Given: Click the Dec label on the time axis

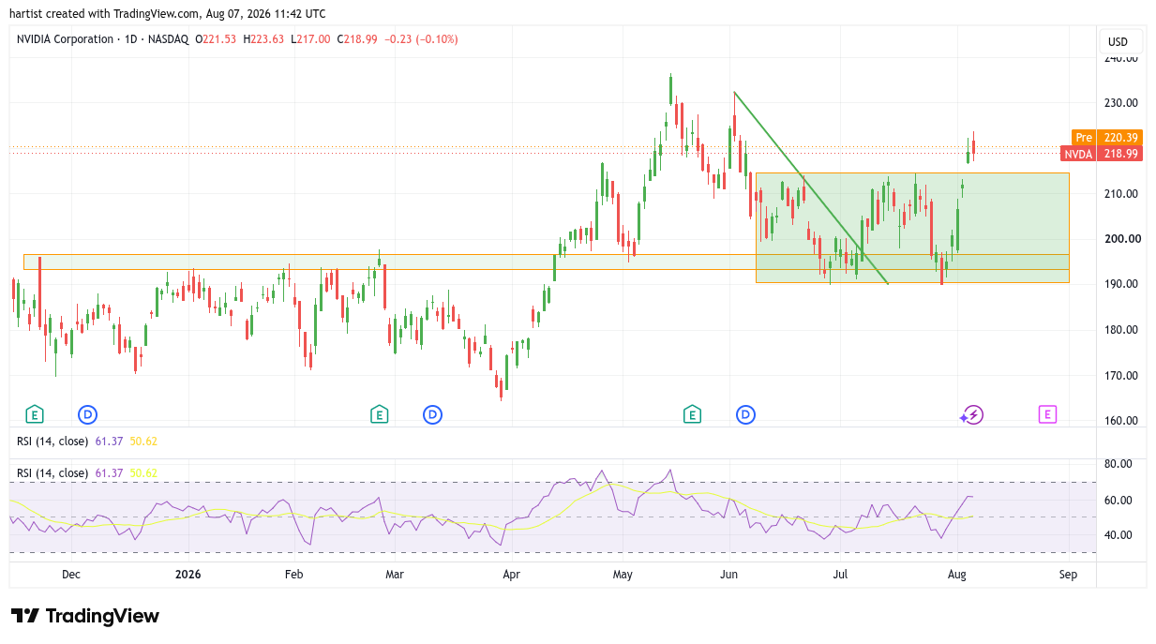Looking at the screenshot, I should 70,574.
